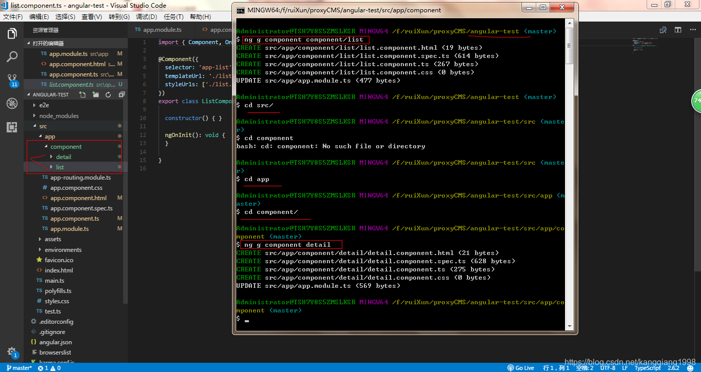Open the Search view in activity bar
This screenshot has height=372, width=701.
coord(12,56)
